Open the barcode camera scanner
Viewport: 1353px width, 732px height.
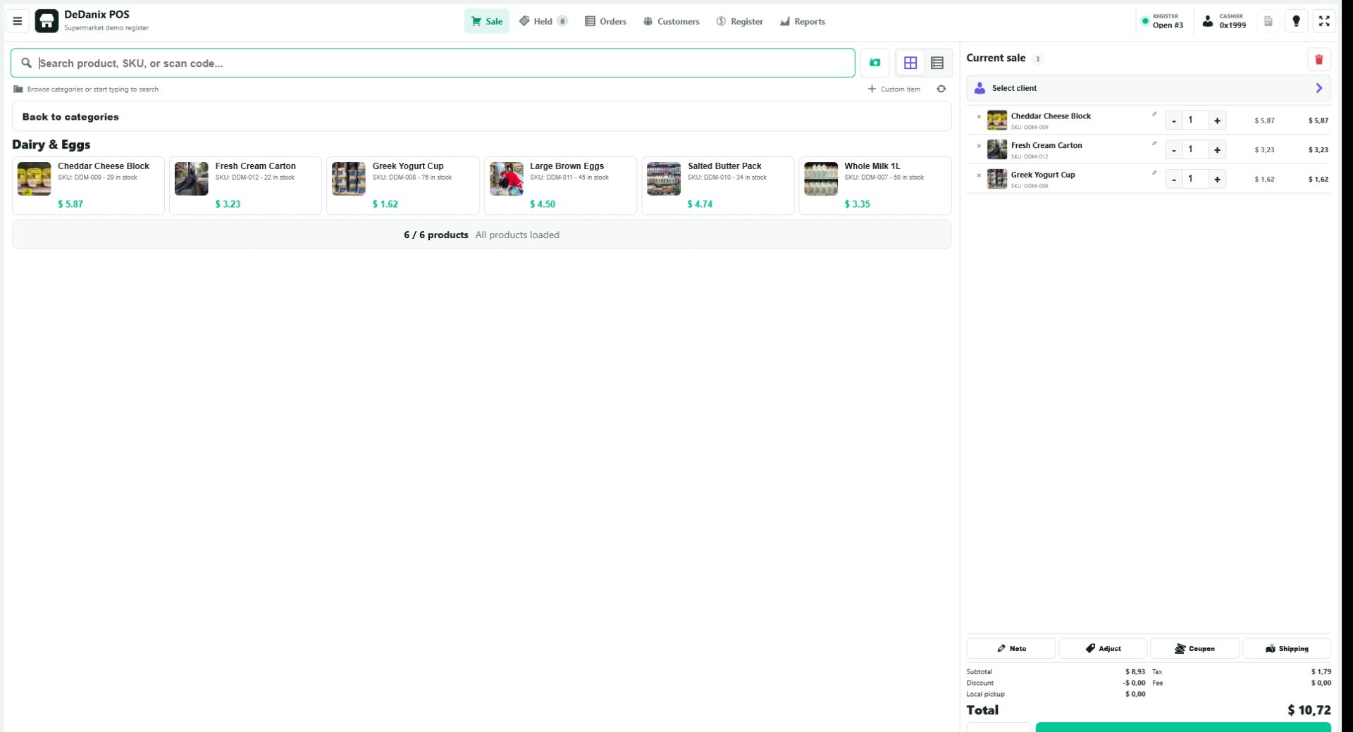[x=875, y=63]
